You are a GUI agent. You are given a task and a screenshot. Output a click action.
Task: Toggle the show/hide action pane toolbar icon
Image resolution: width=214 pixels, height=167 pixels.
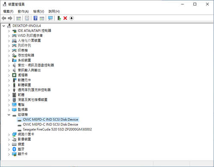pos(42,18)
